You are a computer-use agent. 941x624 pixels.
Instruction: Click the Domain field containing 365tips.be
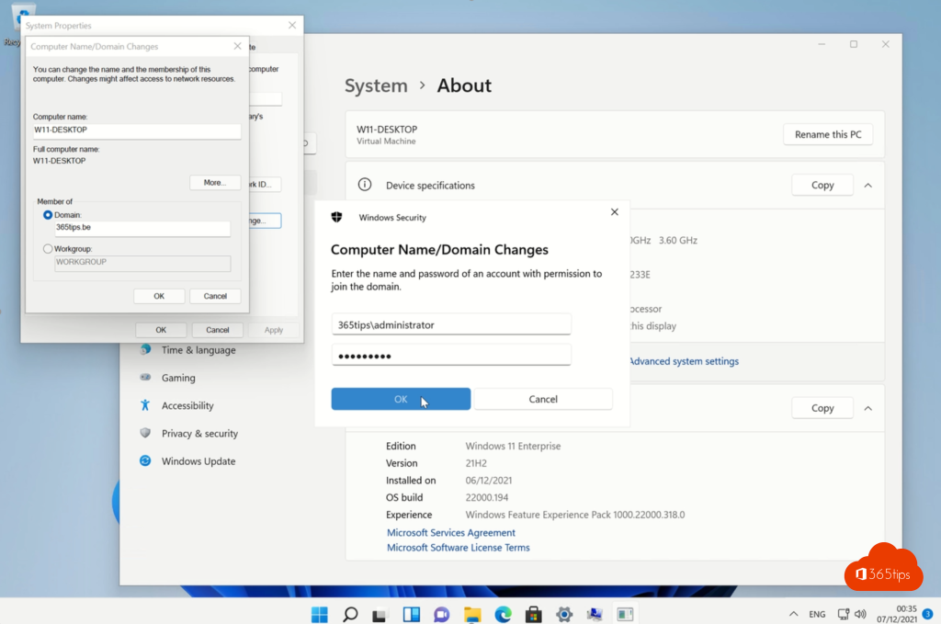[142, 228]
